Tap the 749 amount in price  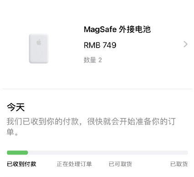point(110,45)
